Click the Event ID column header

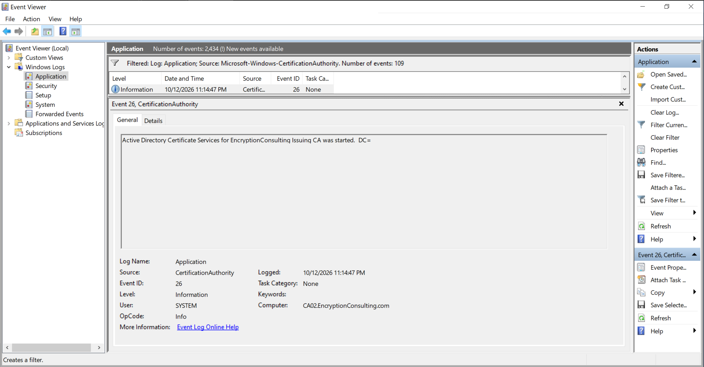coord(288,78)
